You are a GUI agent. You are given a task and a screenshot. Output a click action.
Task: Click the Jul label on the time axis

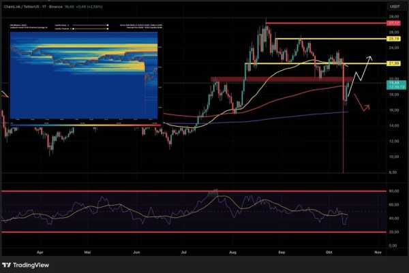pyautogui.click(x=184, y=251)
